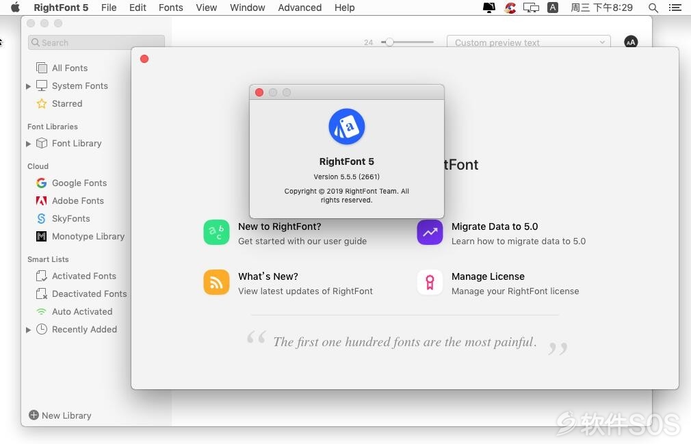
Task: Open Google Fonts via its G icon
Action: [x=42, y=183]
